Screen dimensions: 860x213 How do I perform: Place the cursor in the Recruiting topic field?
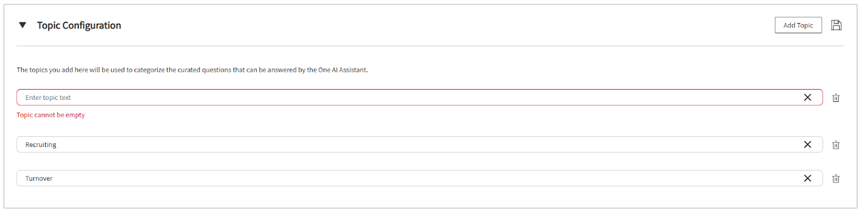pyautogui.click(x=419, y=144)
